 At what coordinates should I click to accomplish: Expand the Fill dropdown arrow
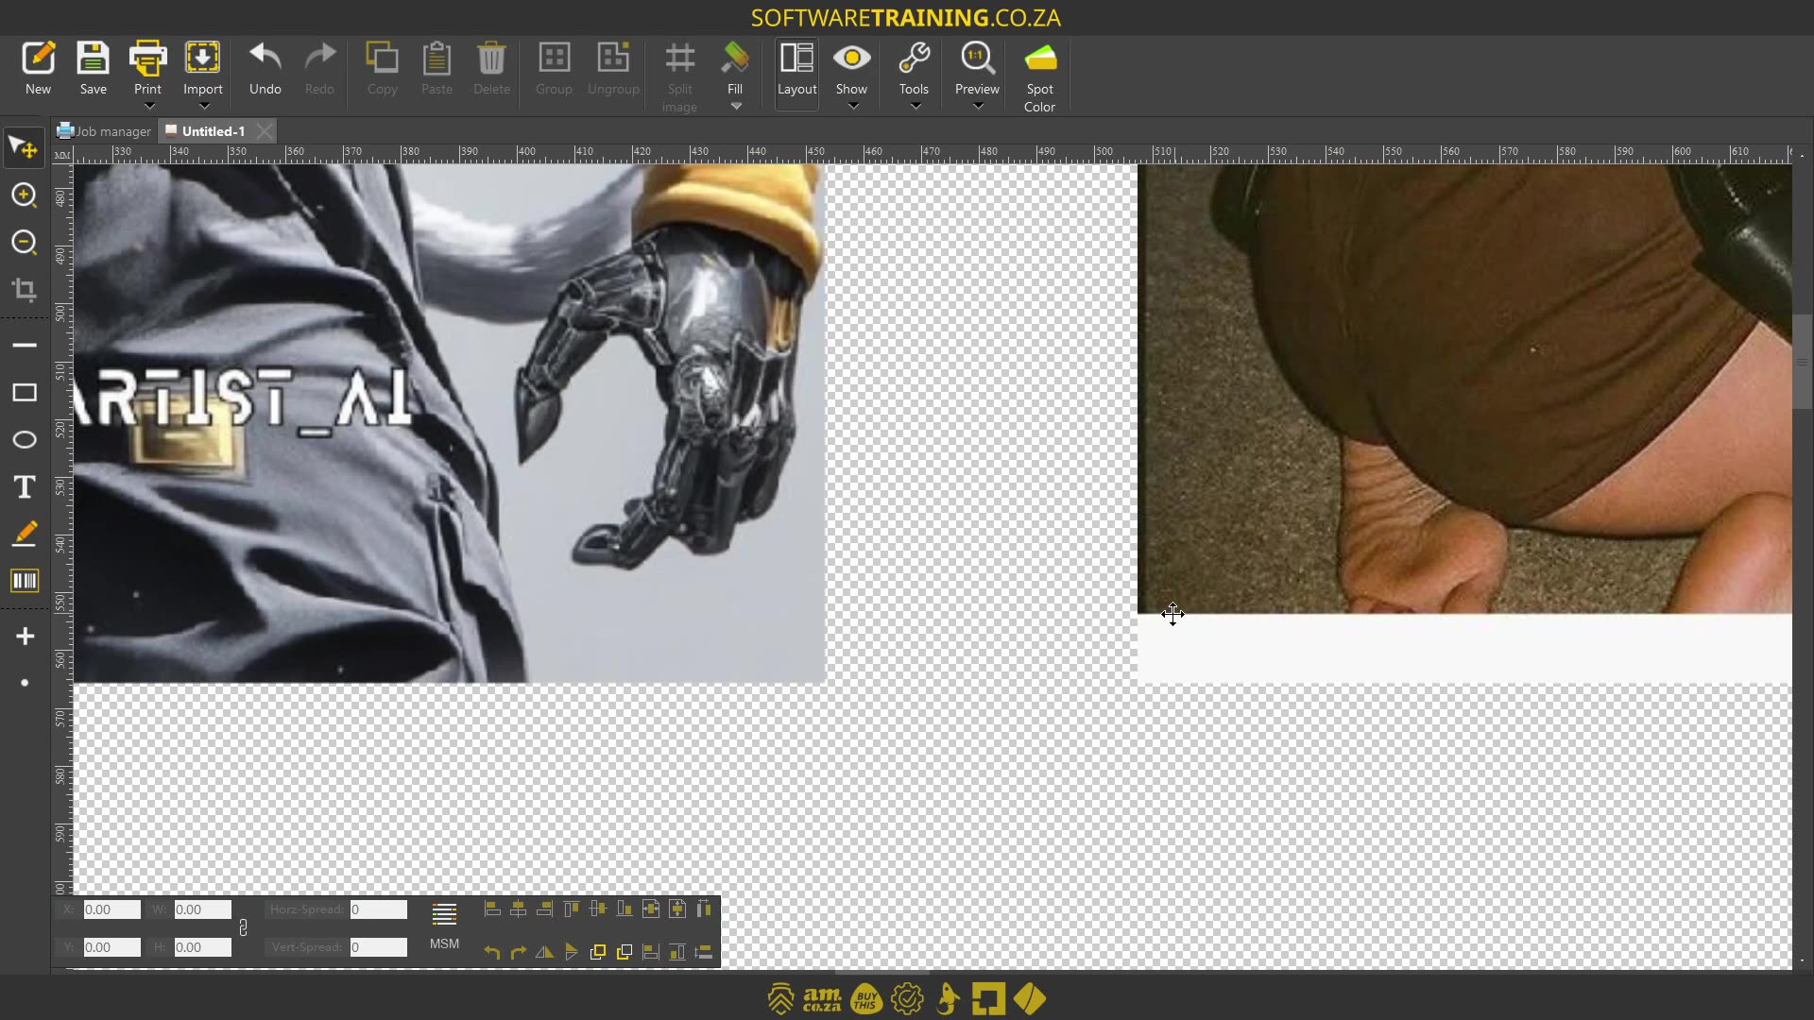736,107
